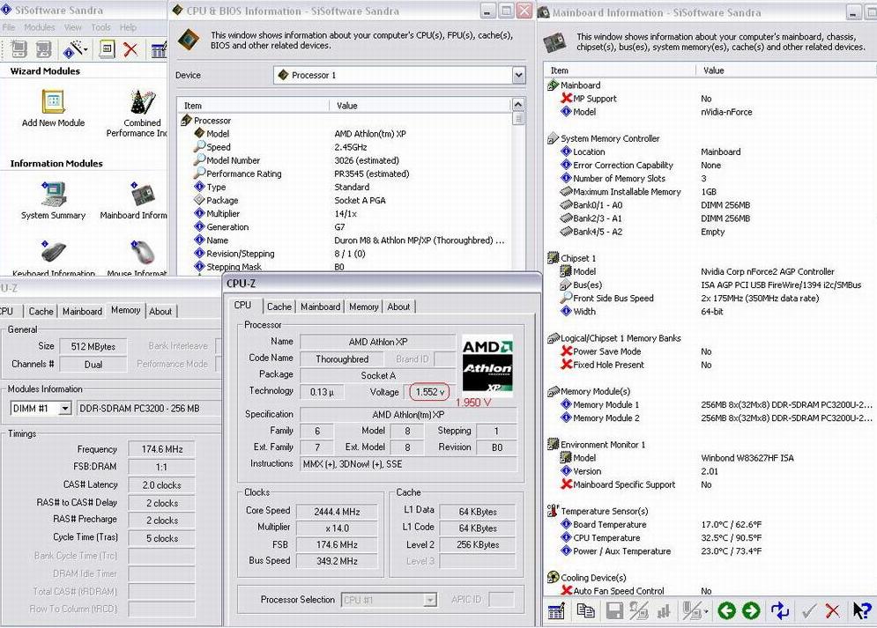Click the disabled print icon in Mainboard toolbar

[639, 610]
